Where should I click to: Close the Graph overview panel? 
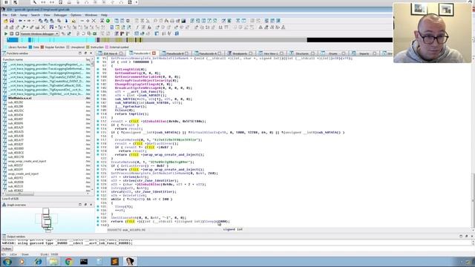point(91,205)
